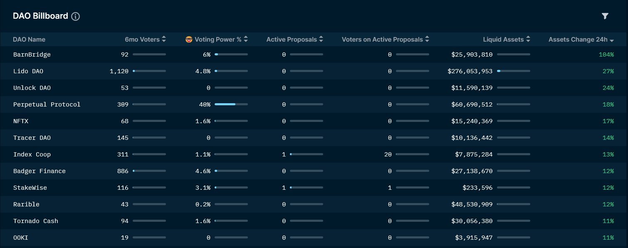Click Lido DAO's liquid assets bar

click(x=514, y=71)
